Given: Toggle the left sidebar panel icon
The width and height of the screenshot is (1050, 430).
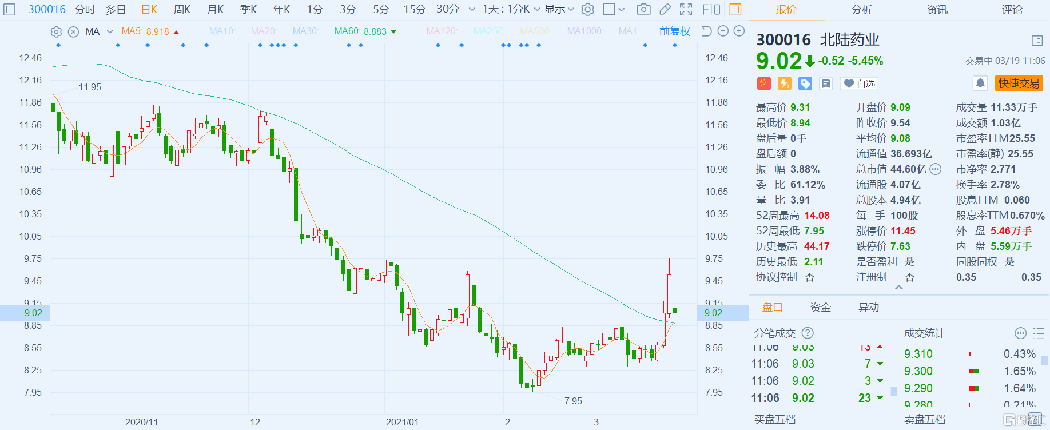Looking at the screenshot, I should coord(10,10).
